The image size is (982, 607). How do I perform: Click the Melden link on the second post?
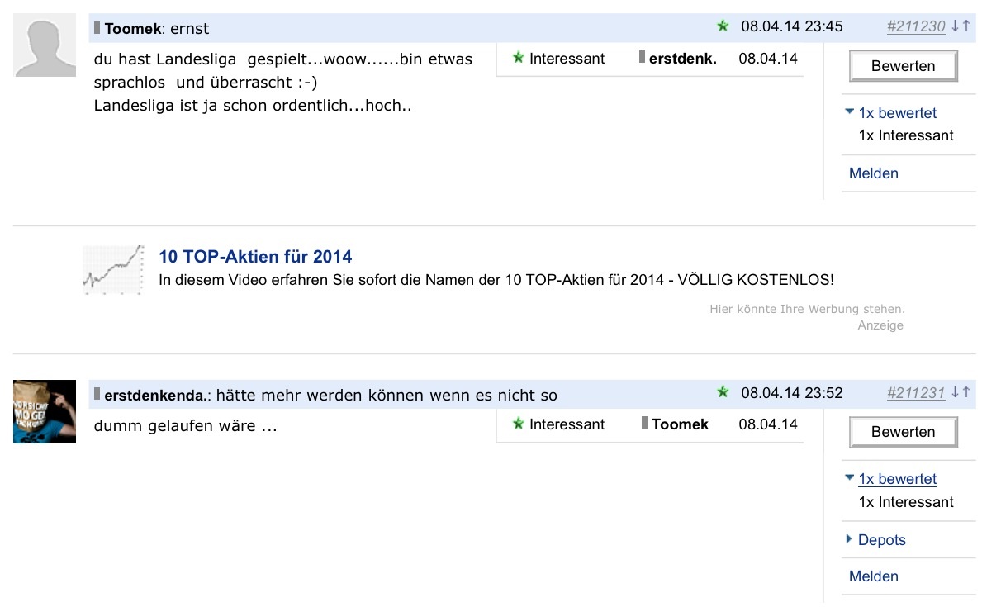(x=873, y=576)
